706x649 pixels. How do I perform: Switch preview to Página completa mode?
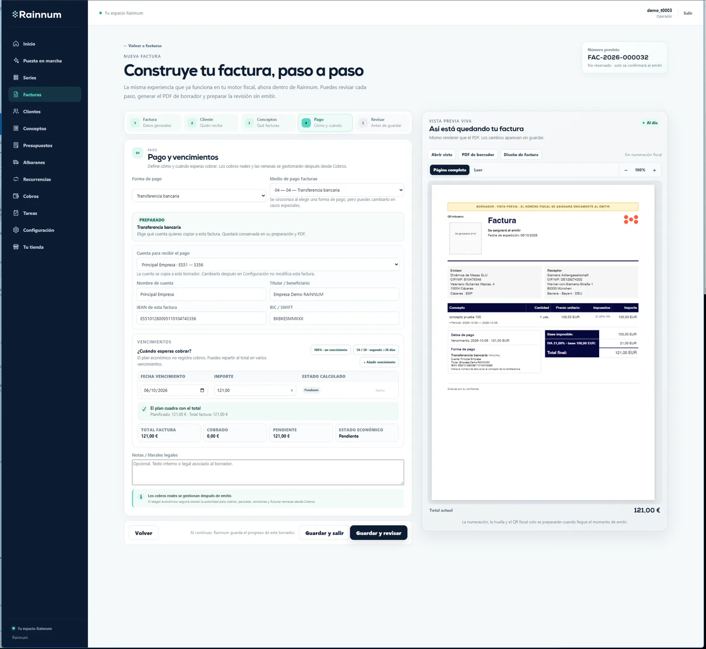449,170
